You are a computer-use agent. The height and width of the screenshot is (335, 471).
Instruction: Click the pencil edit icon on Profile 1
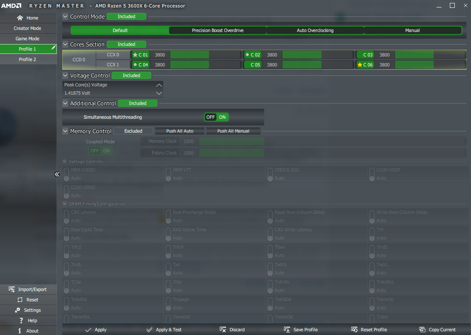point(54,47)
